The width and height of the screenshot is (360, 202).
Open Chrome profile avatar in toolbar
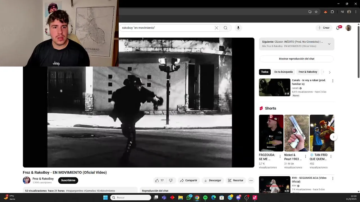pos(349,12)
